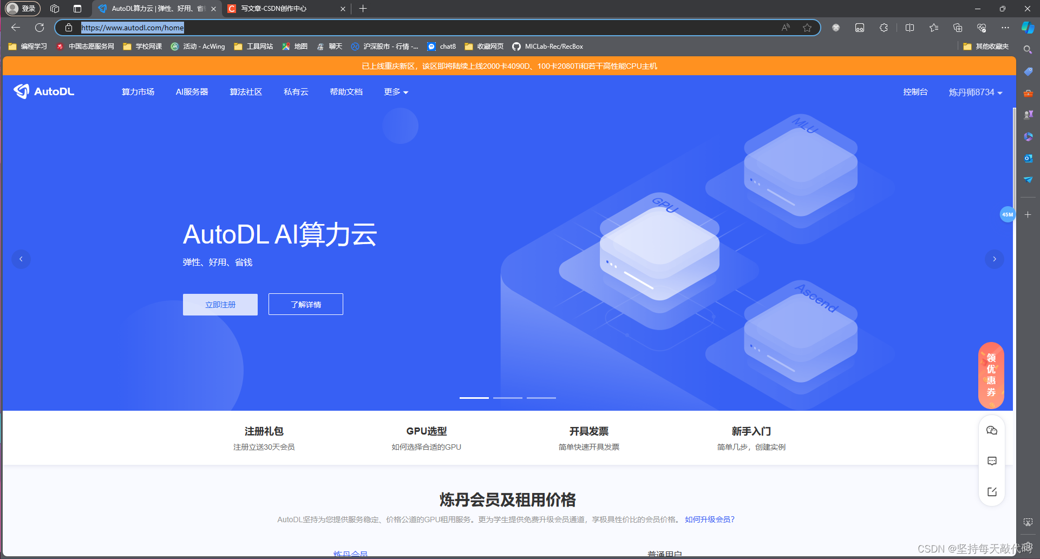The height and width of the screenshot is (559, 1040).
Task: Close the AutoDL算力云 tab
Action: pyautogui.click(x=213, y=9)
